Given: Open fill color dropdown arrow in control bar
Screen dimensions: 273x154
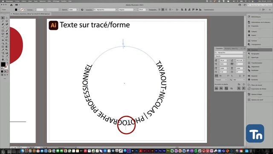Looking at the screenshot, I should [x=19, y=9].
